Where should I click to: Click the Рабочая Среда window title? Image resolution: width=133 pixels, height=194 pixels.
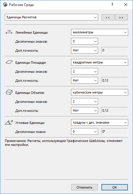pyautogui.click(x=21, y=5)
